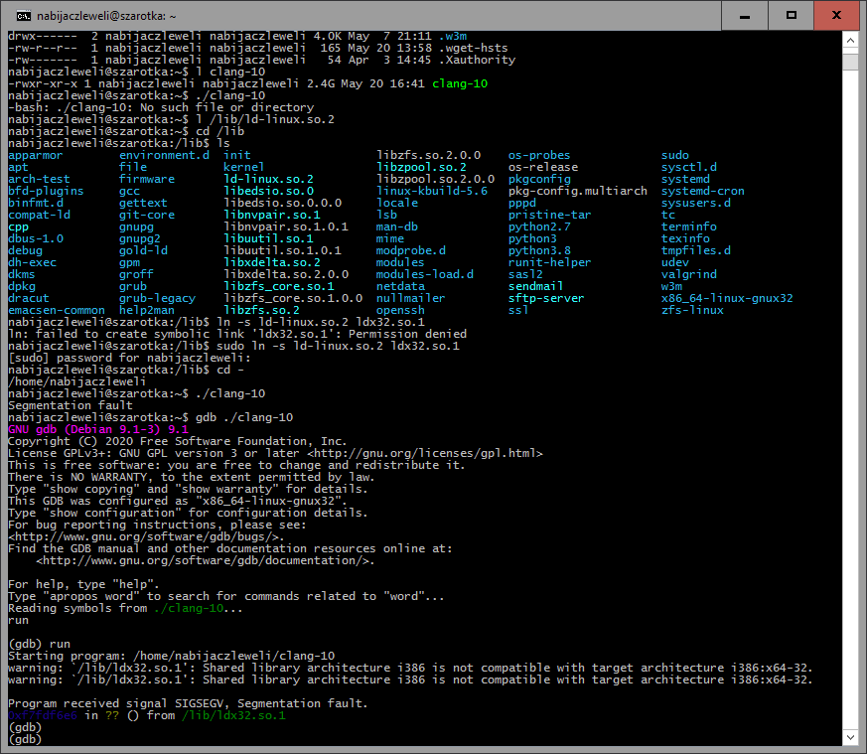Click the sendmail entry in the listing
The width and height of the screenshot is (867, 754).
click(x=535, y=286)
